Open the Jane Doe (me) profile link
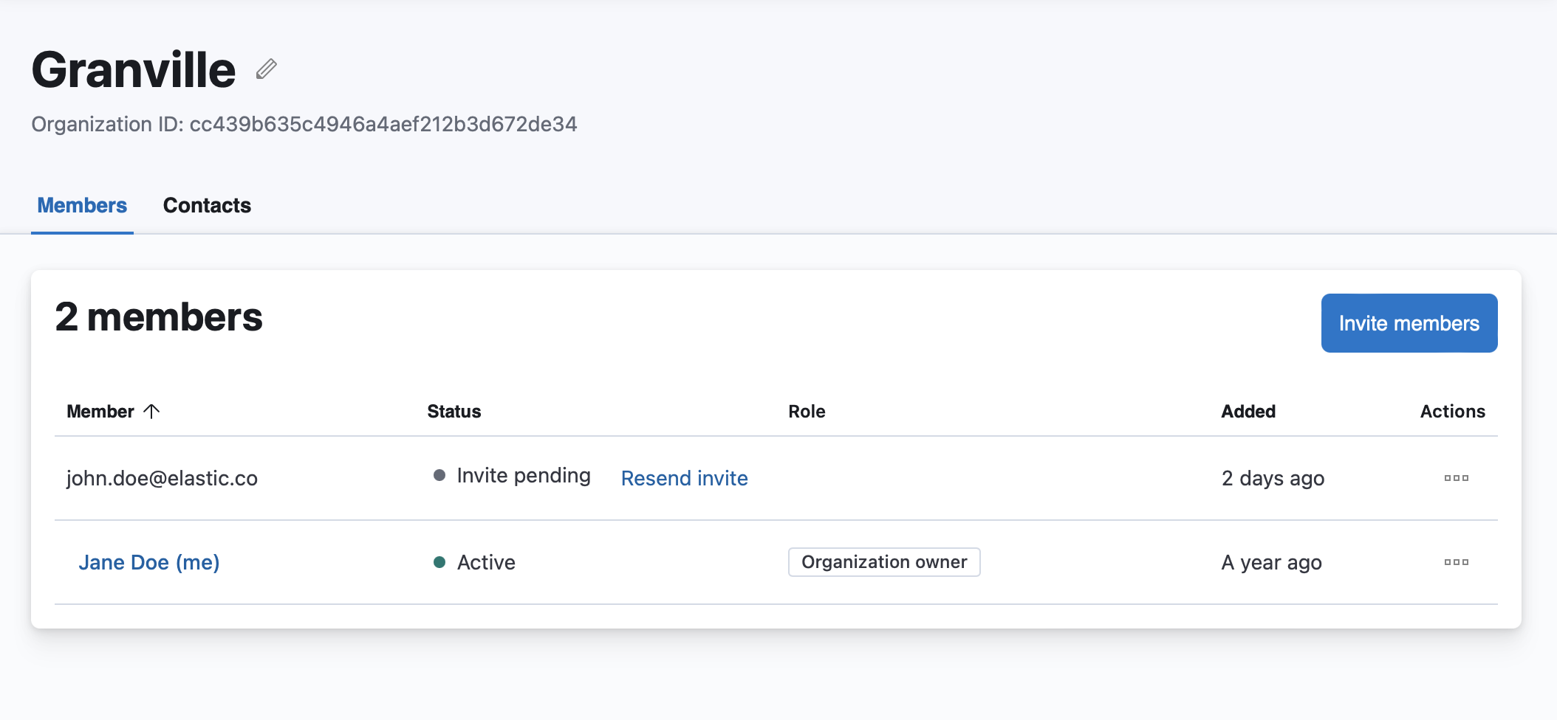Image resolution: width=1557 pixels, height=720 pixels. [x=149, y=562]
